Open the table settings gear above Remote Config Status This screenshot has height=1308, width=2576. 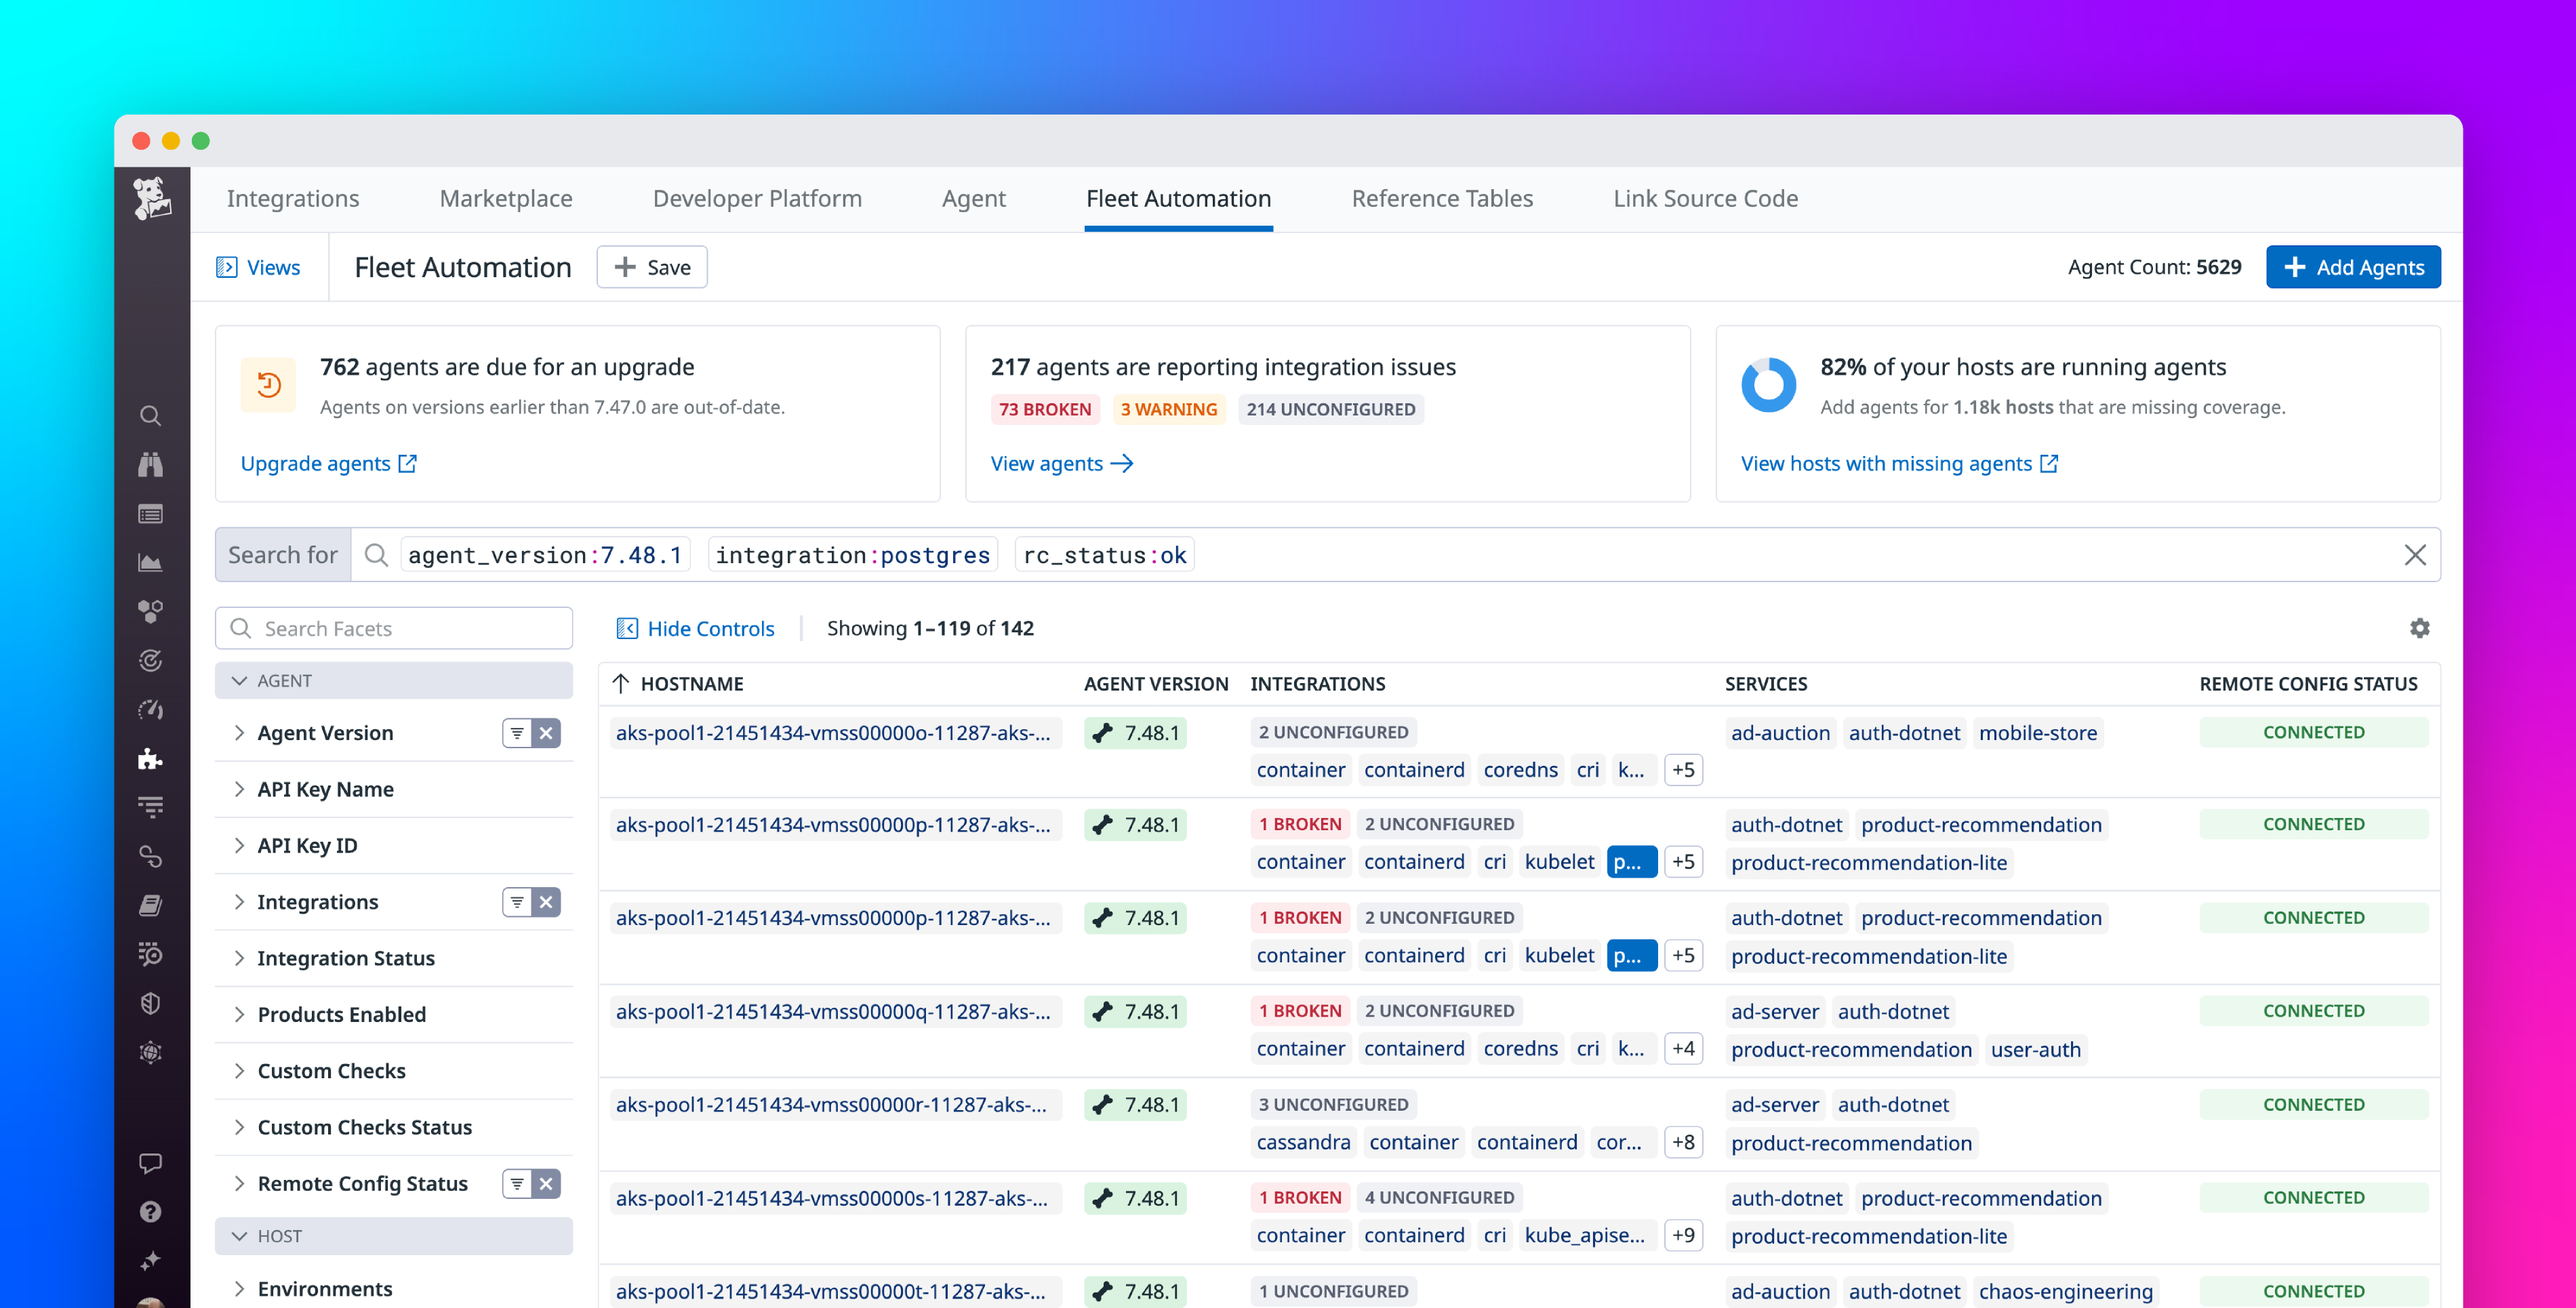2421,628
